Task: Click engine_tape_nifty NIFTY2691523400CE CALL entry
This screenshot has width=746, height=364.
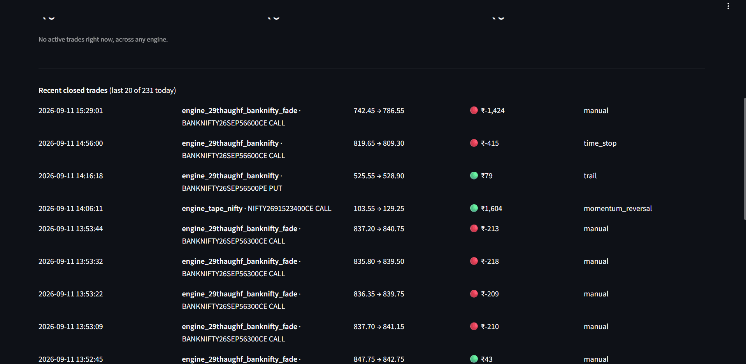Action: pos(256,208)
